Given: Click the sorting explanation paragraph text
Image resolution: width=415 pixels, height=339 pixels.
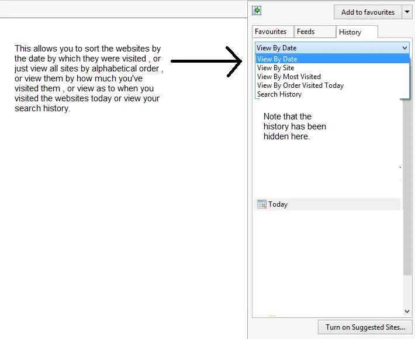Looking at the screenshot, I should click(88, 78).
